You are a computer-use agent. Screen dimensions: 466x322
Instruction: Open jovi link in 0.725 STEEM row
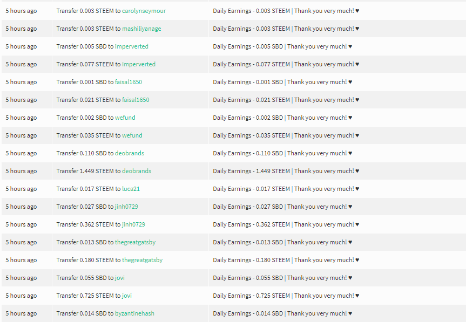(x=126, y=296)
